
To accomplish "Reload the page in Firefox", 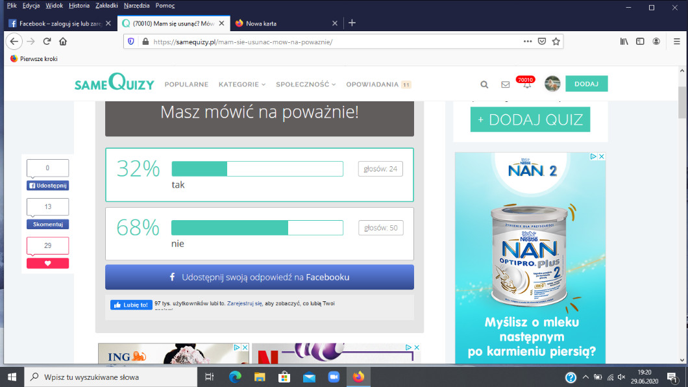I will tap(47, 41).
